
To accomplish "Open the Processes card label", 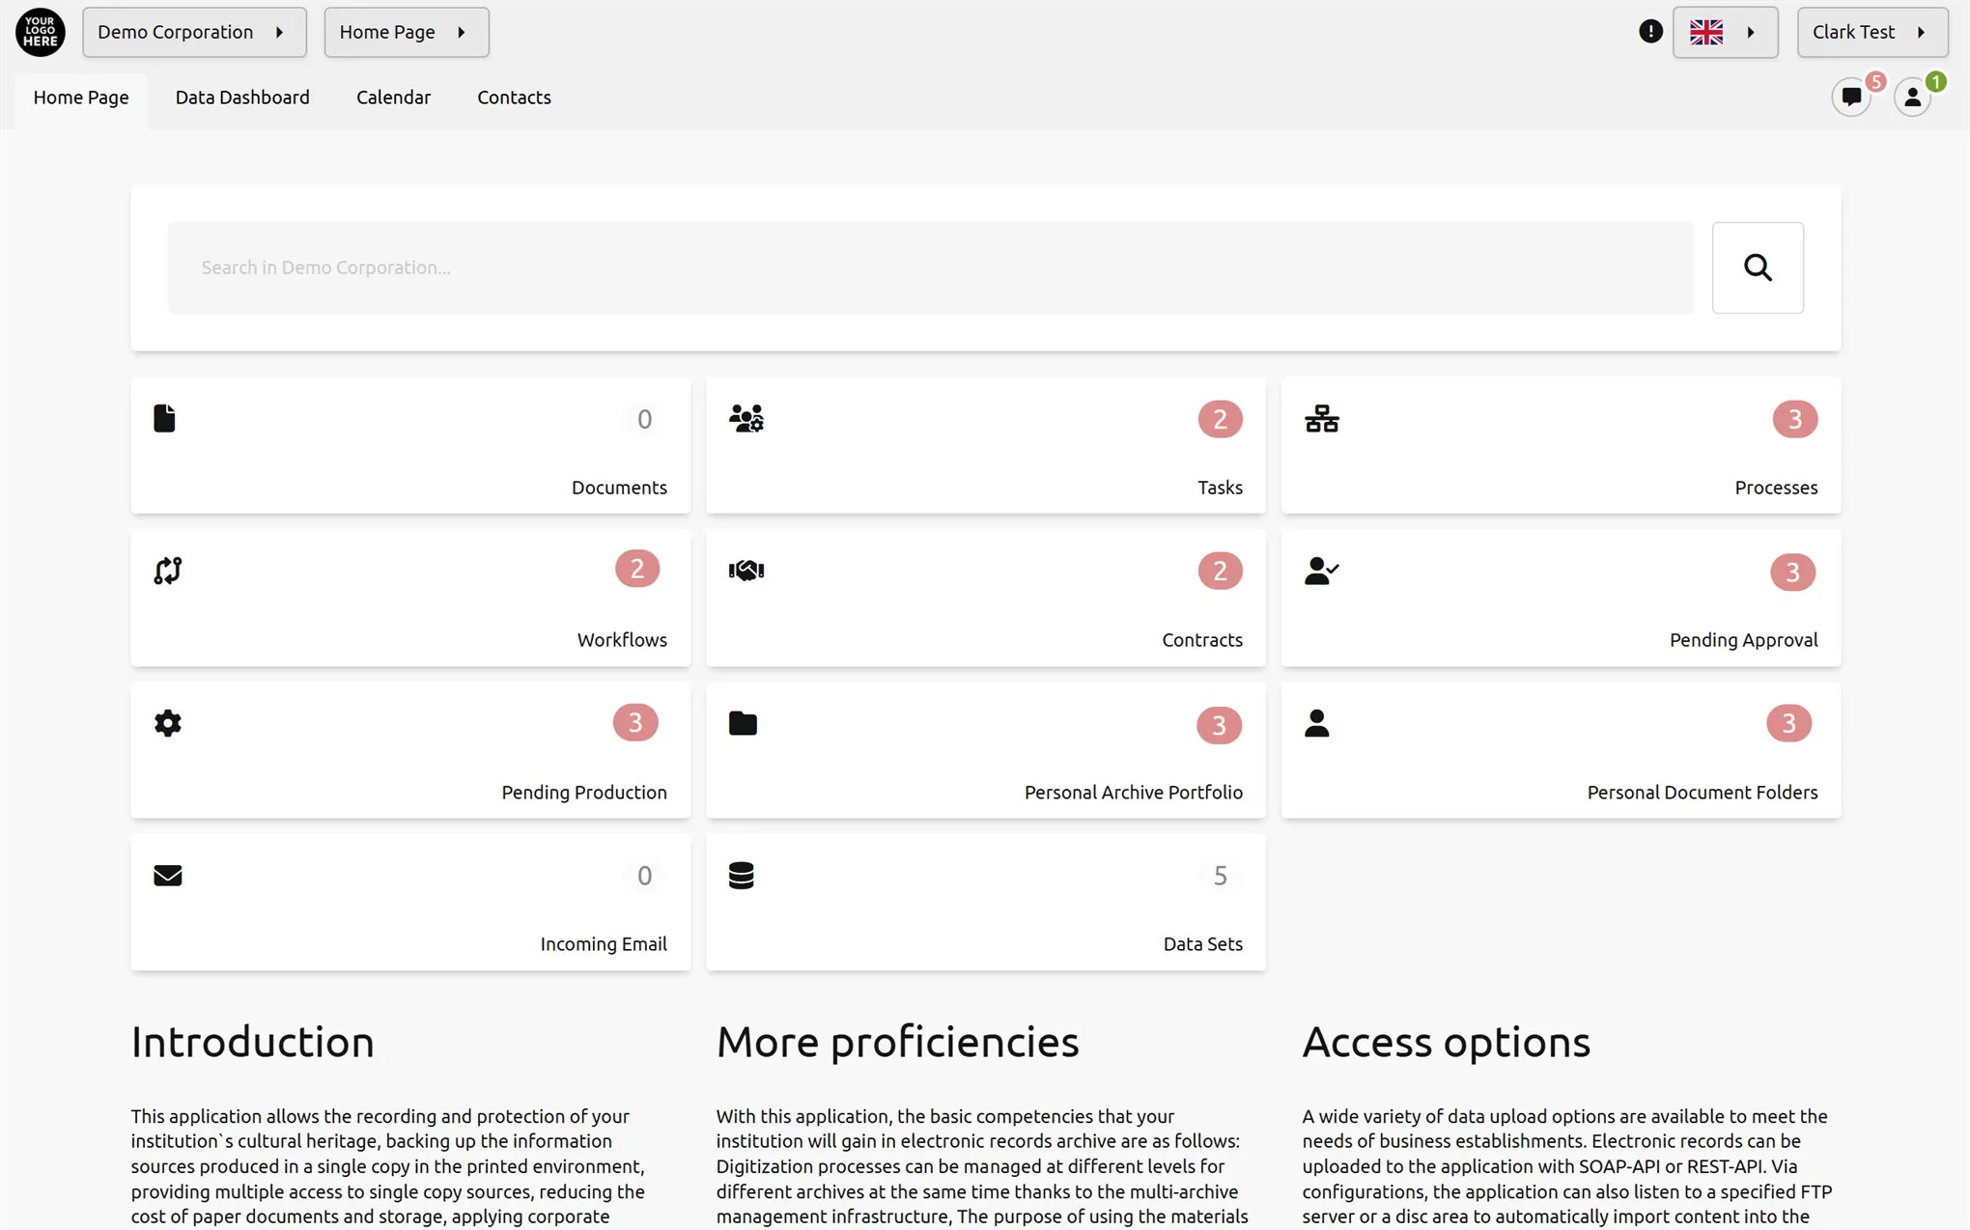I will tap(1776, 488).
